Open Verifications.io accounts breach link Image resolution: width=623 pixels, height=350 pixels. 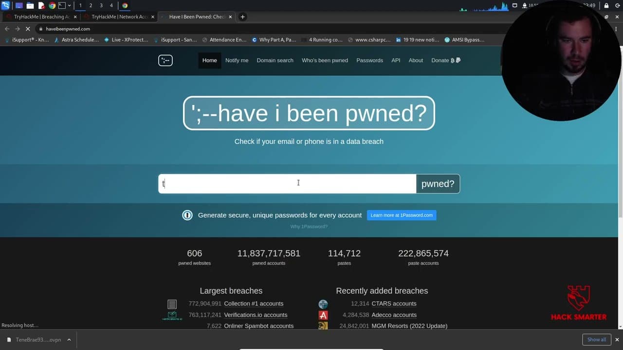pyautogui.click(x=256, y=315)
